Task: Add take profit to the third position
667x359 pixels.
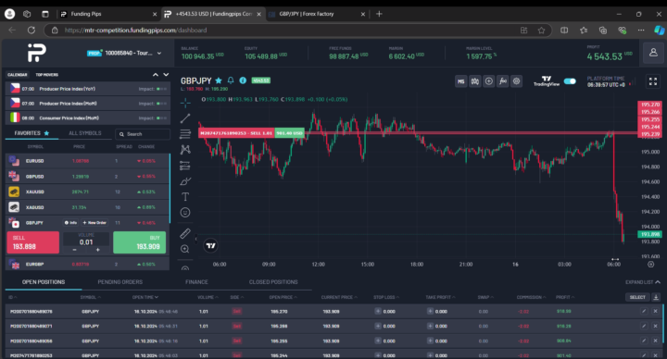Action: (x=430, y=340)
